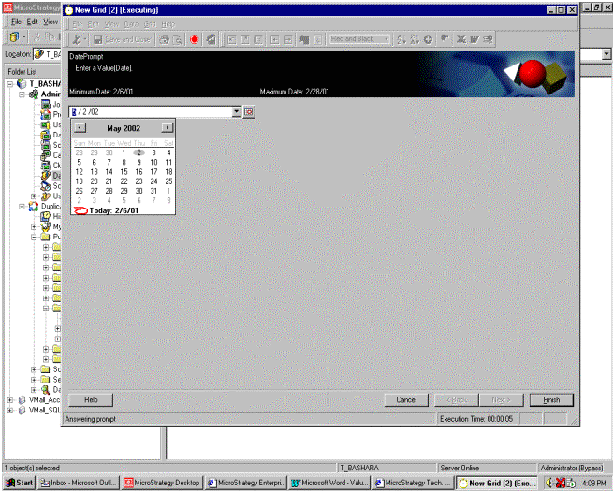Click the Excel export X icon

click(x=461, y=39)
